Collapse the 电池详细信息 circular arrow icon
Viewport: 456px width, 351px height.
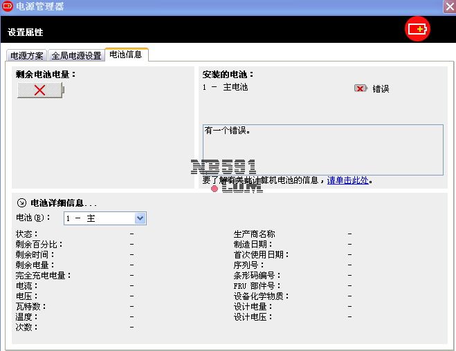[x=21, y=203]
